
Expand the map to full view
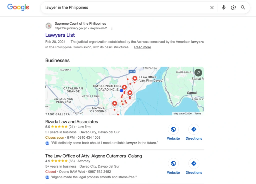tap(198, 73)
